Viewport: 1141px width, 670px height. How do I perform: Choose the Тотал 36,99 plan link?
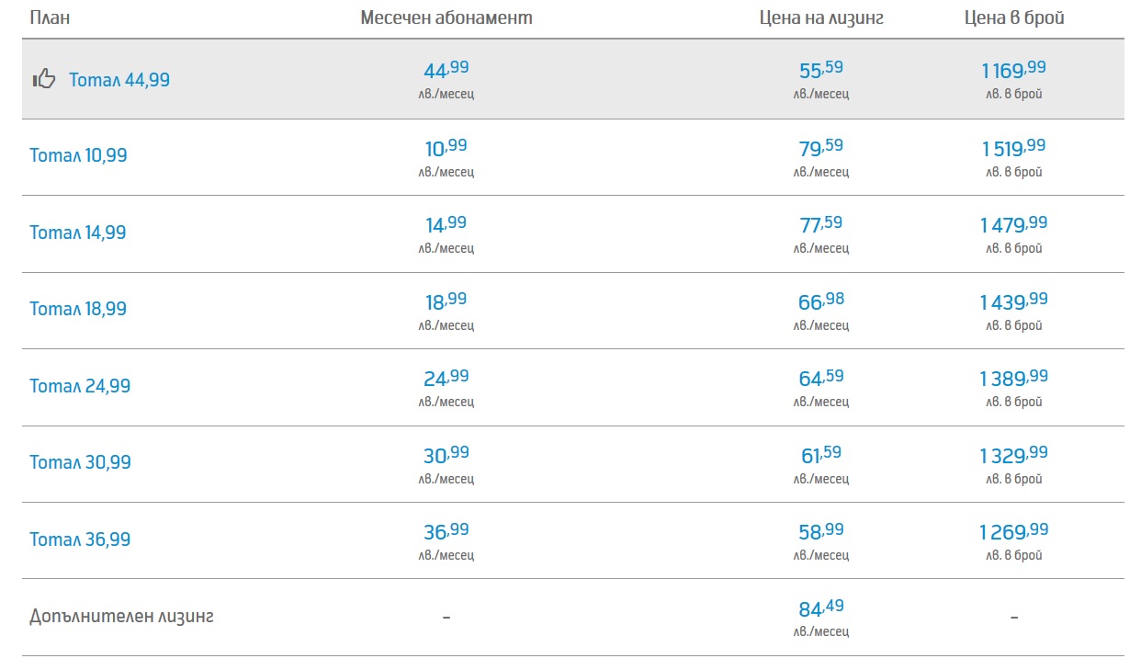80,539
